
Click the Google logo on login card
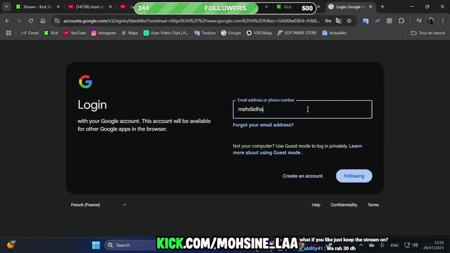pyautogui.click(x=86, y=82)
